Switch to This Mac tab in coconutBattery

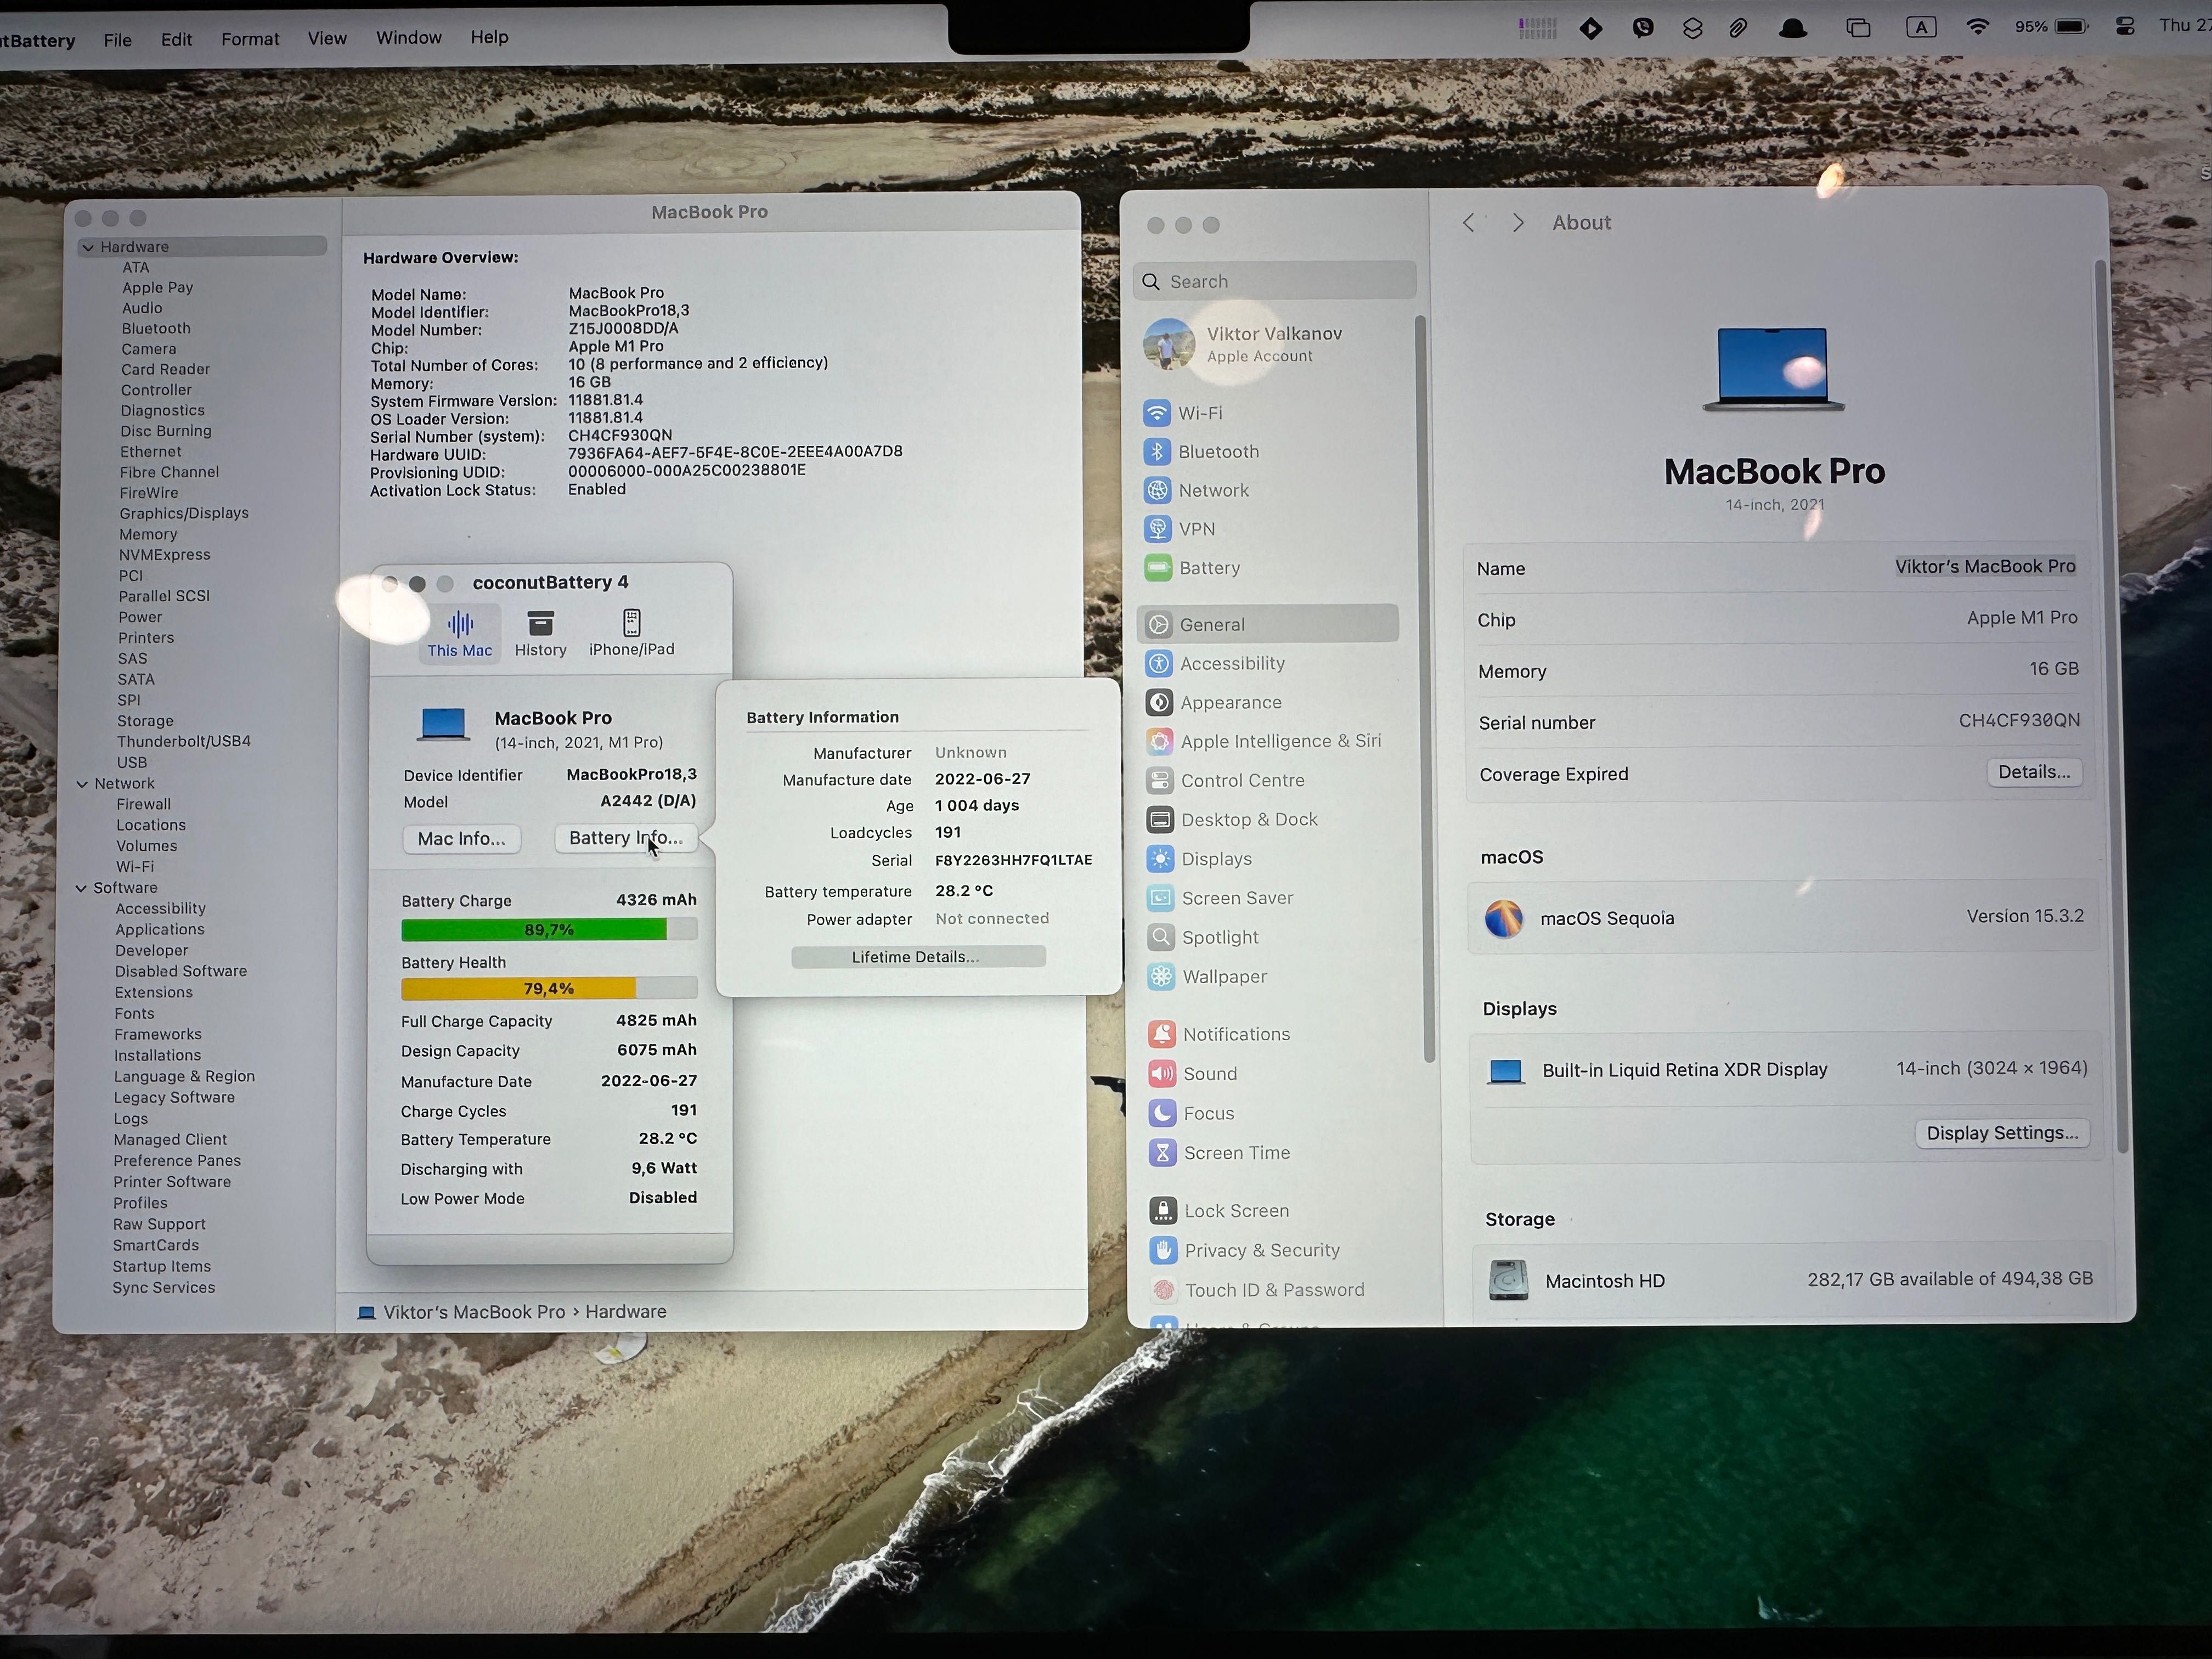(459, 633)
